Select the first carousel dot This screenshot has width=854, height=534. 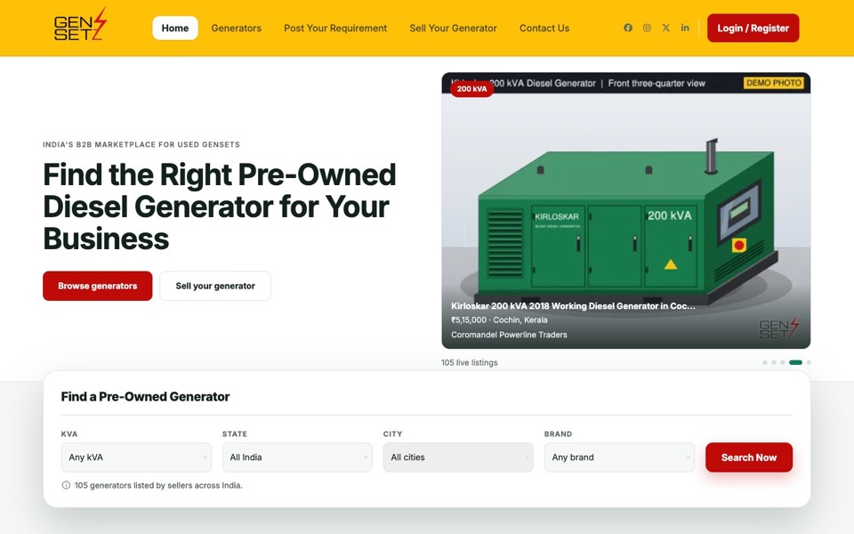pos(765,362)
